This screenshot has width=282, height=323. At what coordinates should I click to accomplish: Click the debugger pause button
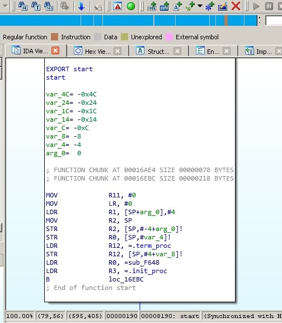[269, 6]
